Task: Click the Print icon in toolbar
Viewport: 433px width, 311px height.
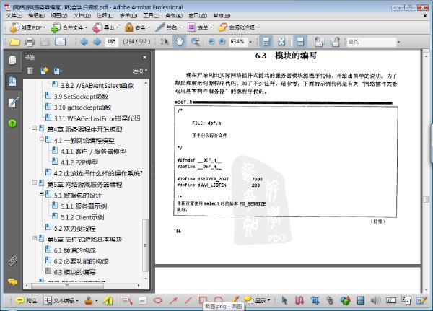Action: [x=30, y=42]
